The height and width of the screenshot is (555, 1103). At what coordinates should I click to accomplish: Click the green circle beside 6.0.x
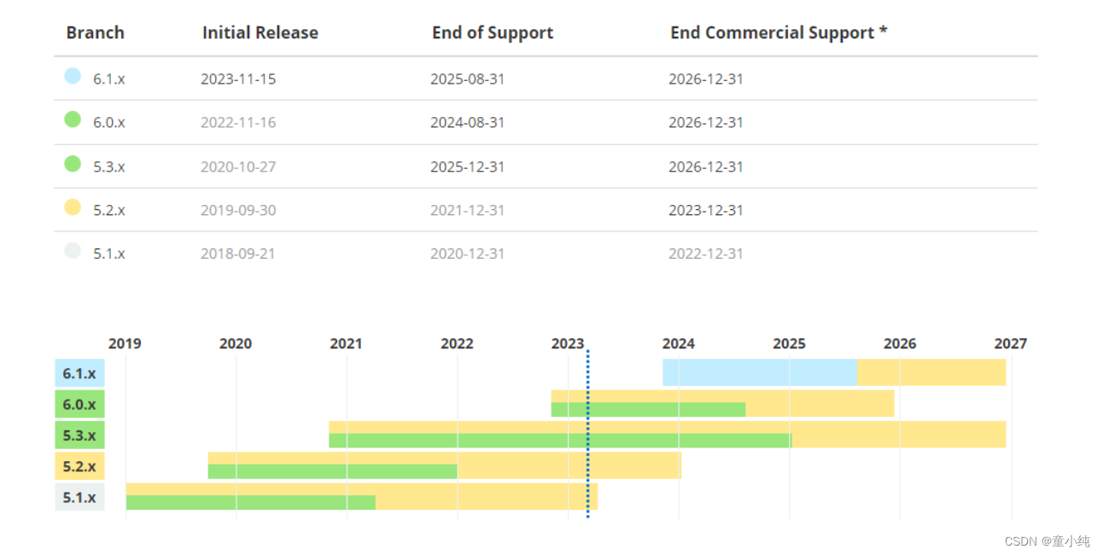73,120
